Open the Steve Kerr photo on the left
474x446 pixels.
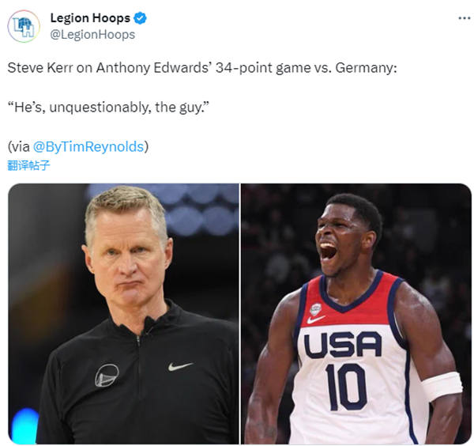(123, 314)
